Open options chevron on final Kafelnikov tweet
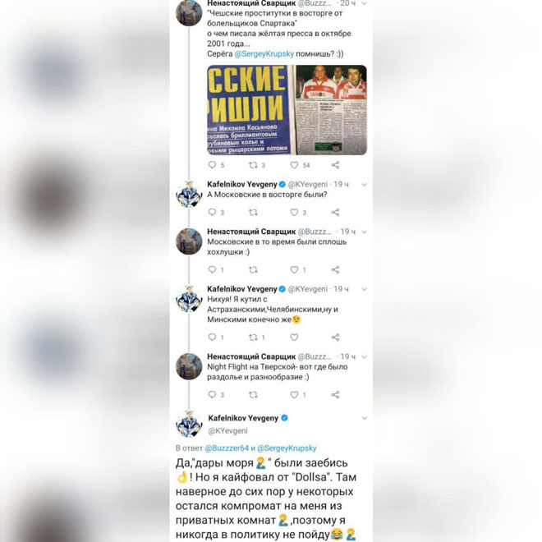 click(364, 418)
